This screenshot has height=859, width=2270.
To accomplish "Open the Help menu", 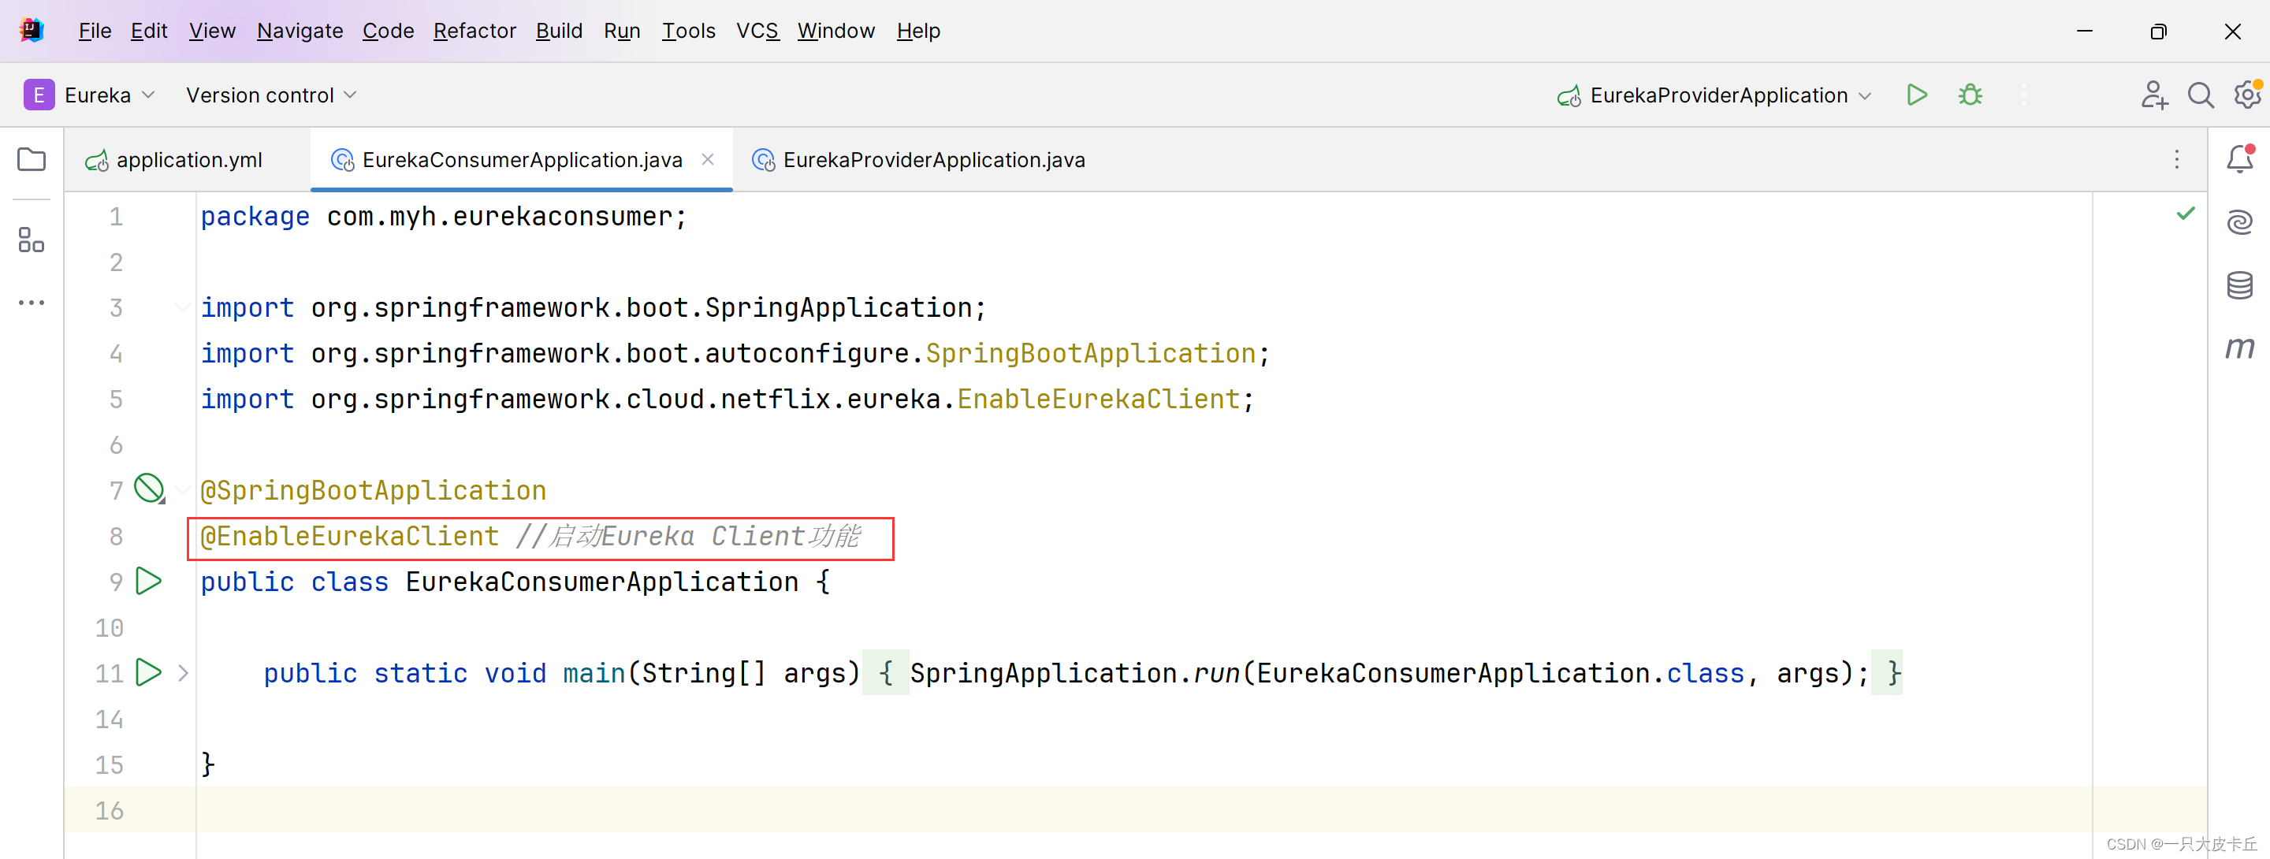I will (x=918, y=31).
